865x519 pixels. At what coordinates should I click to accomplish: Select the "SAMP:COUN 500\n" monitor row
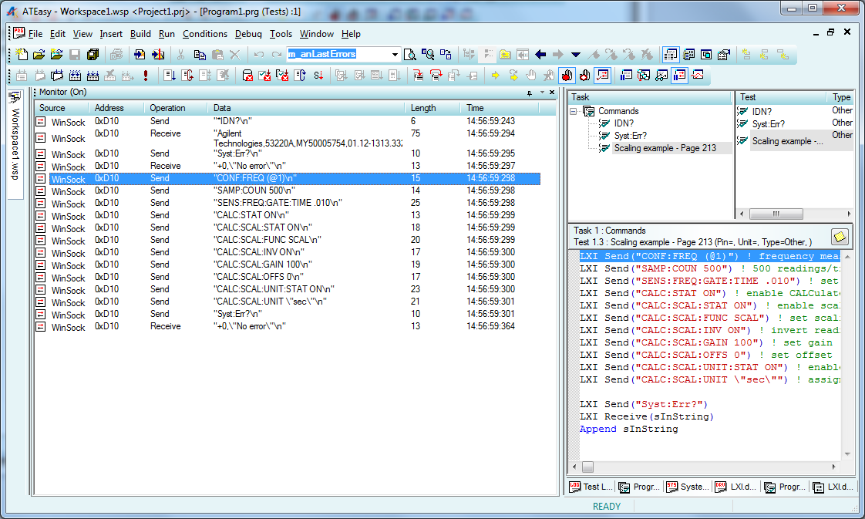[x=287, y=190]
